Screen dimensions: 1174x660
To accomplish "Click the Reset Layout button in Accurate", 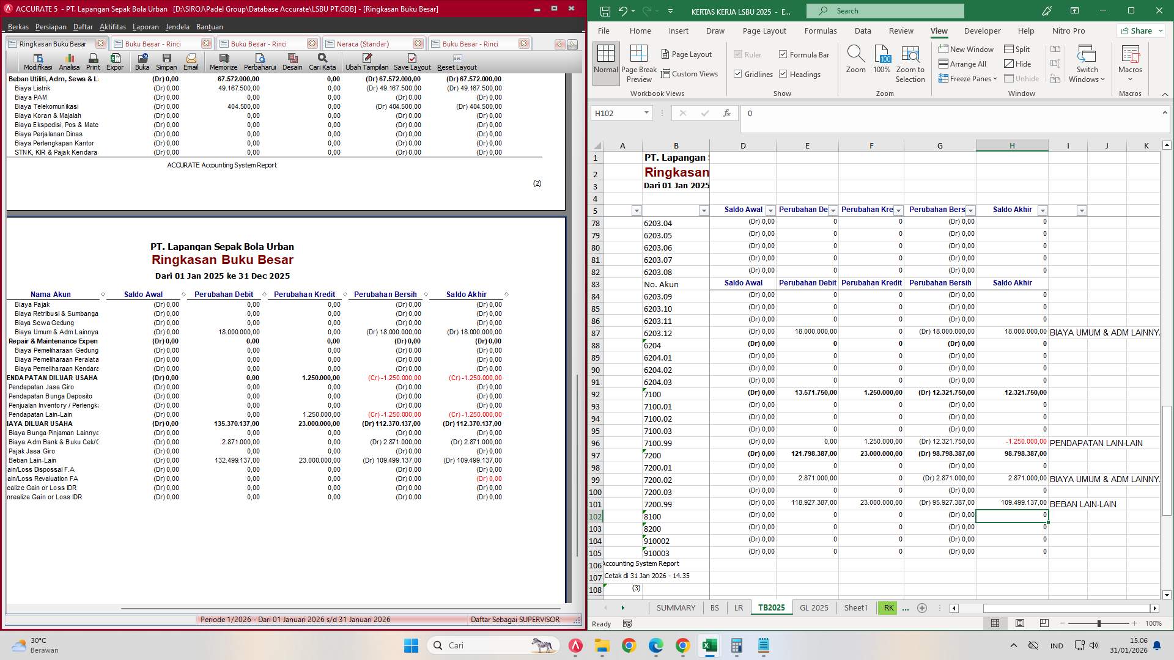I will point(456,61).
